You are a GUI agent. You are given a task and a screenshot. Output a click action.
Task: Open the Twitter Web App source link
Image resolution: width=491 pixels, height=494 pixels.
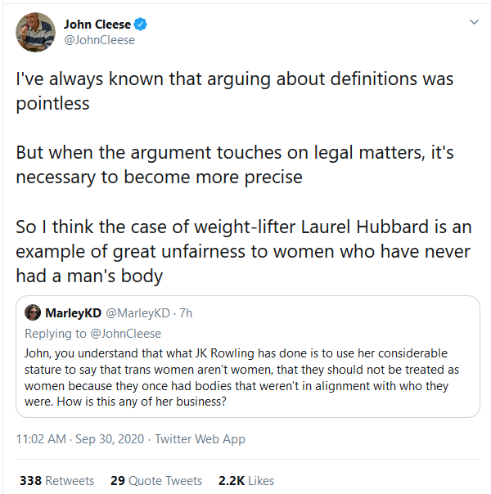(200, 439)
